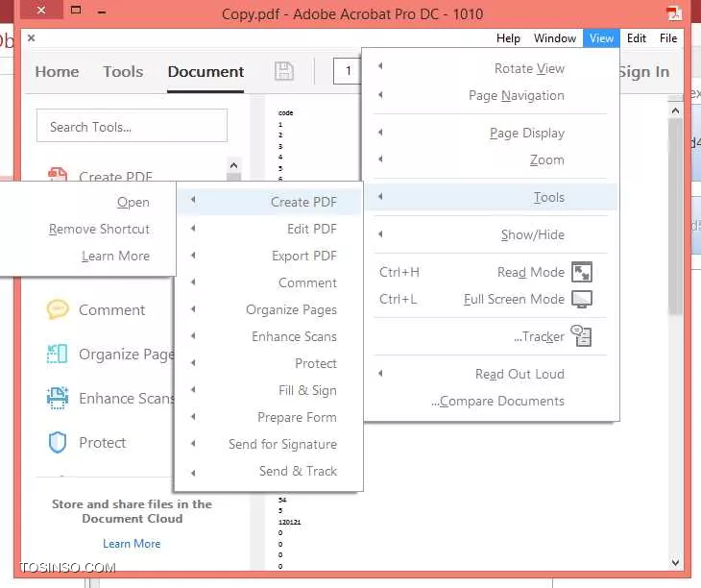Expand the Rotate View submenu arrow

coord(380,66)
